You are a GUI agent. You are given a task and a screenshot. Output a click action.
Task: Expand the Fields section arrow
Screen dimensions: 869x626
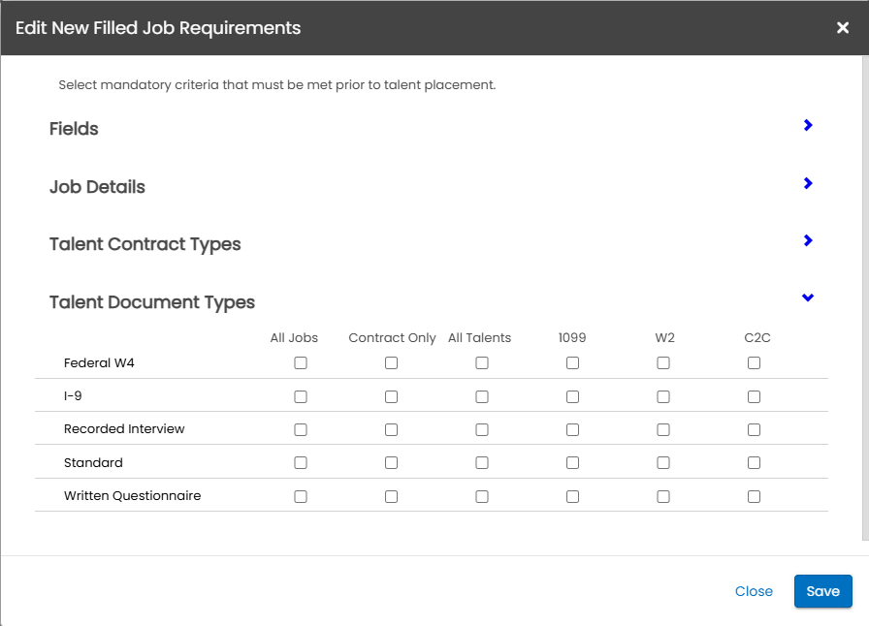coord(808,126)
